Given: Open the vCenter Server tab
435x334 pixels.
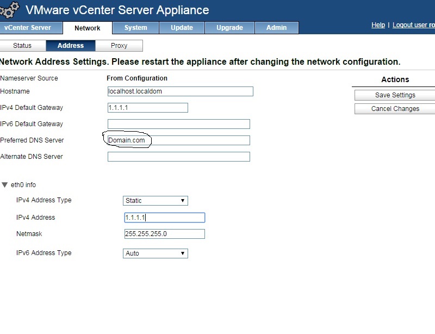Looking at the screenshot, I should coord(28,28).
